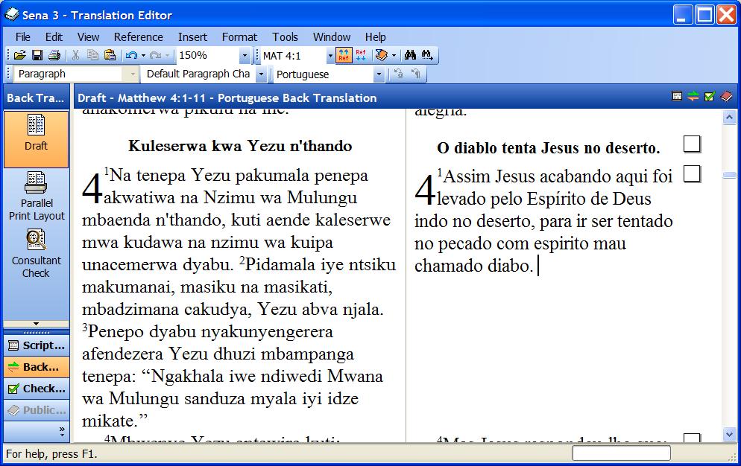
Task: Switch to Back Translation sidebar group
Action: tap(37, 367)
